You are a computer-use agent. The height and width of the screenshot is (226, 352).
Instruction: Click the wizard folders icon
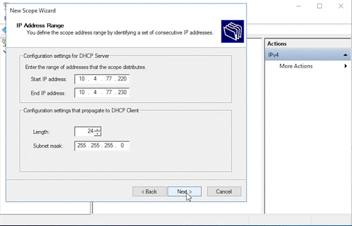(x=233, y=31)
